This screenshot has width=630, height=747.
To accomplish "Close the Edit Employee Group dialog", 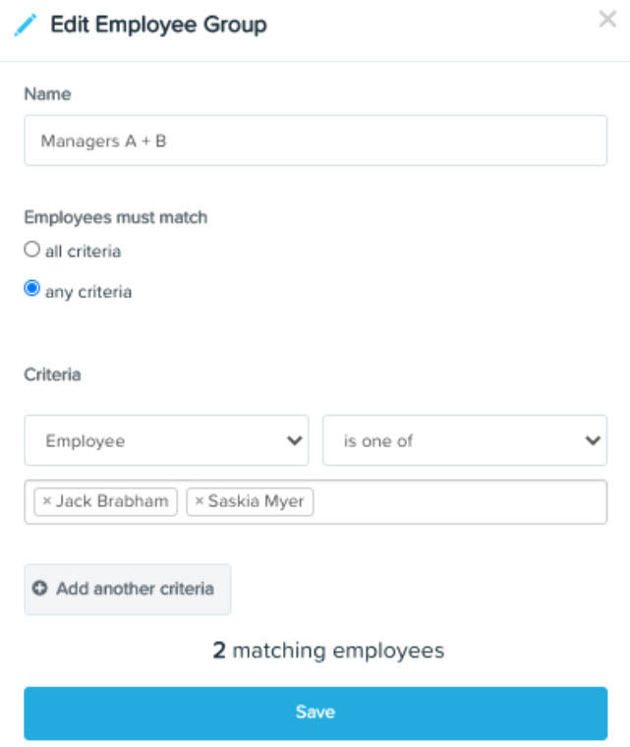I will 607,20.
